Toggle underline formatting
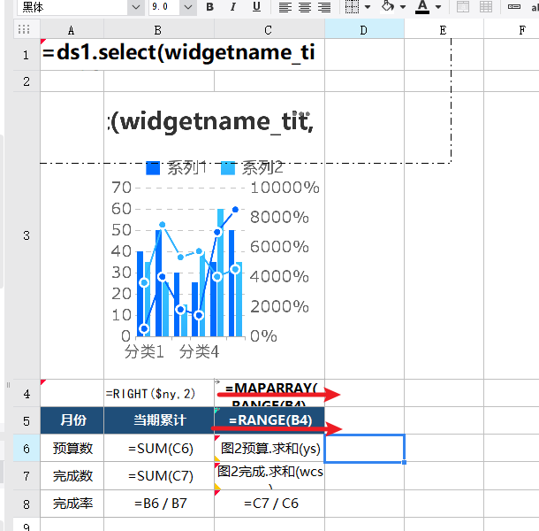539x531 pixels. click(256, 6)
